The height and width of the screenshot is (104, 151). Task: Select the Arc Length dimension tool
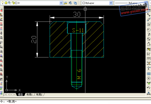pyautogui.click(x=149, y=20)
